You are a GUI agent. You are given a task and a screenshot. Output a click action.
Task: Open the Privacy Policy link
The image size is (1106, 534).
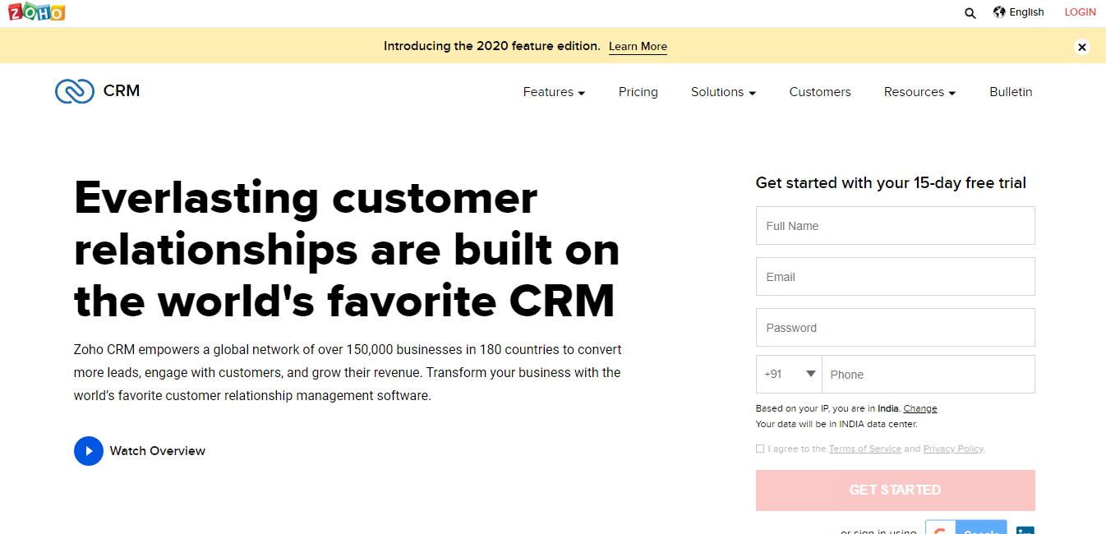pos(953,449)
